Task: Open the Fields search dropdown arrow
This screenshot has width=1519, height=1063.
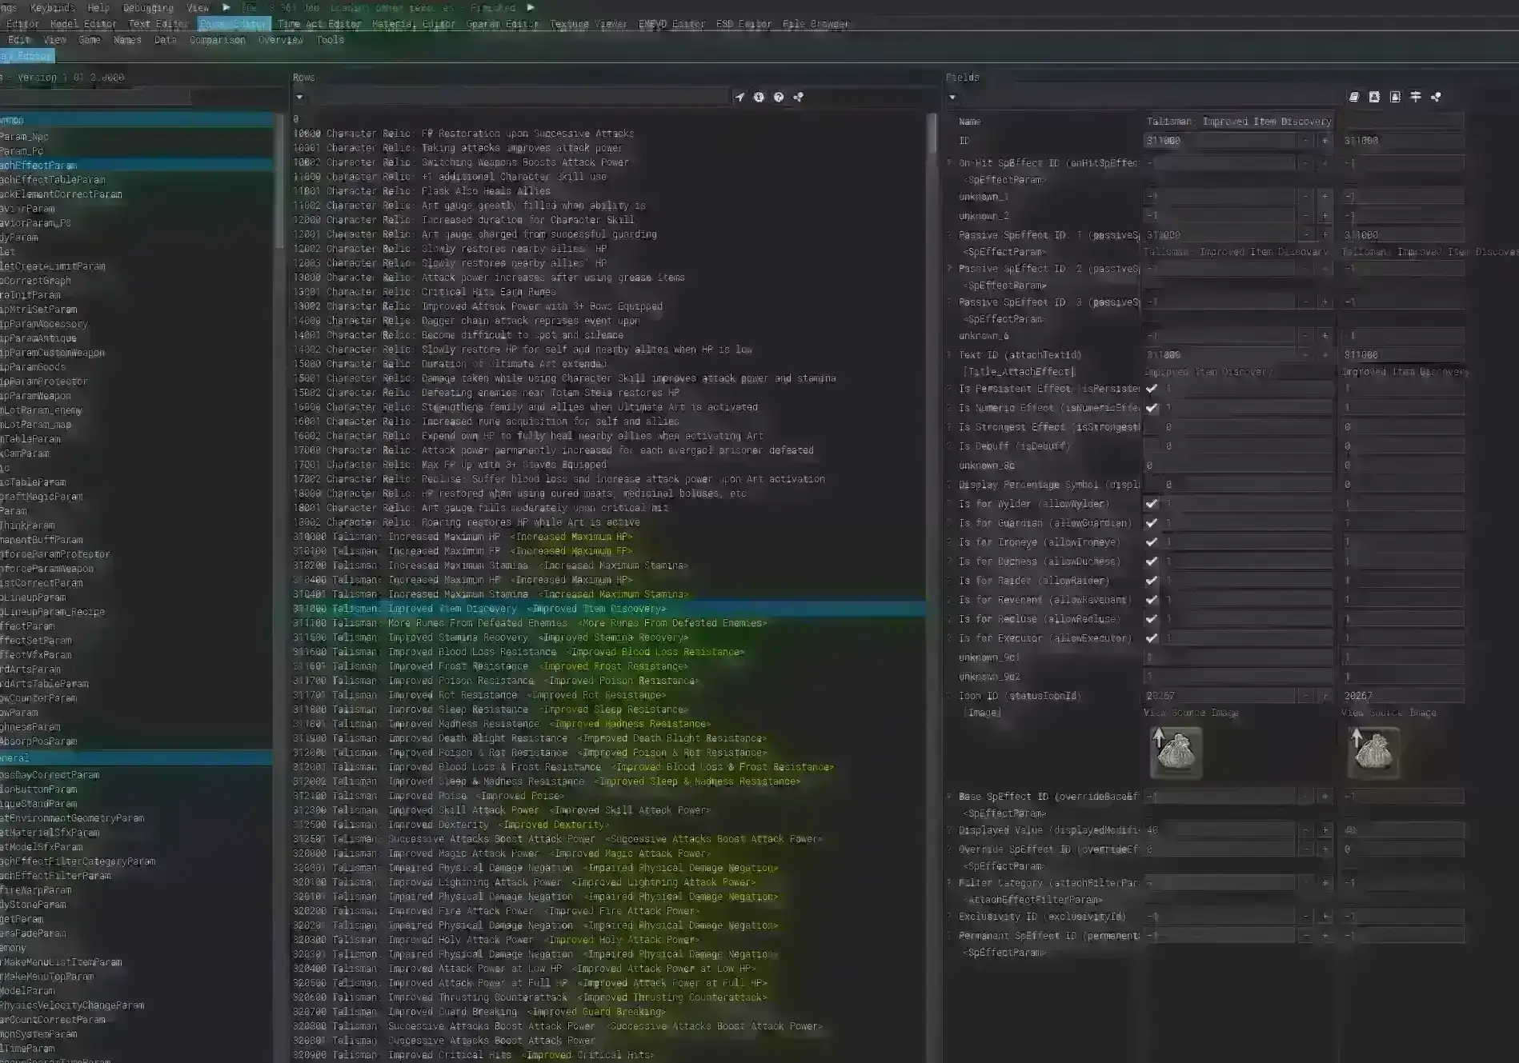Action: coord(952,98)
